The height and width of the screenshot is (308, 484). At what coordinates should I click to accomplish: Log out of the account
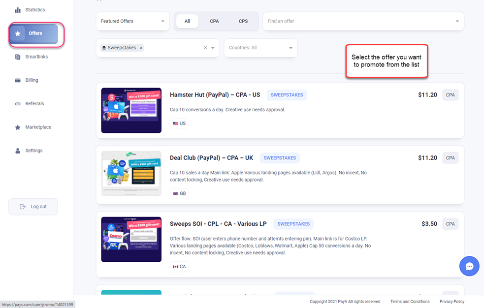tap(33, 207)
